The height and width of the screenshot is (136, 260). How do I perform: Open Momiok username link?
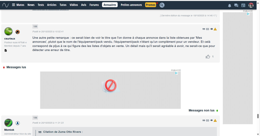tap(9, 130)
